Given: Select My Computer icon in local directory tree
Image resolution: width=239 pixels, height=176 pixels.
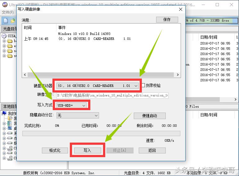Looking at the screenshot, I should (4, 113).
